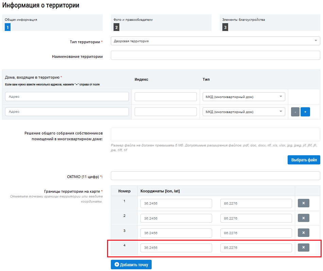Click the minus button to remove address

point(295,112)
